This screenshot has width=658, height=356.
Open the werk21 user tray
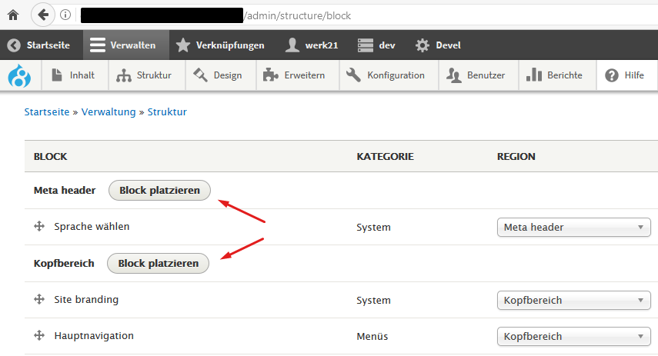[x=311, y=45]
